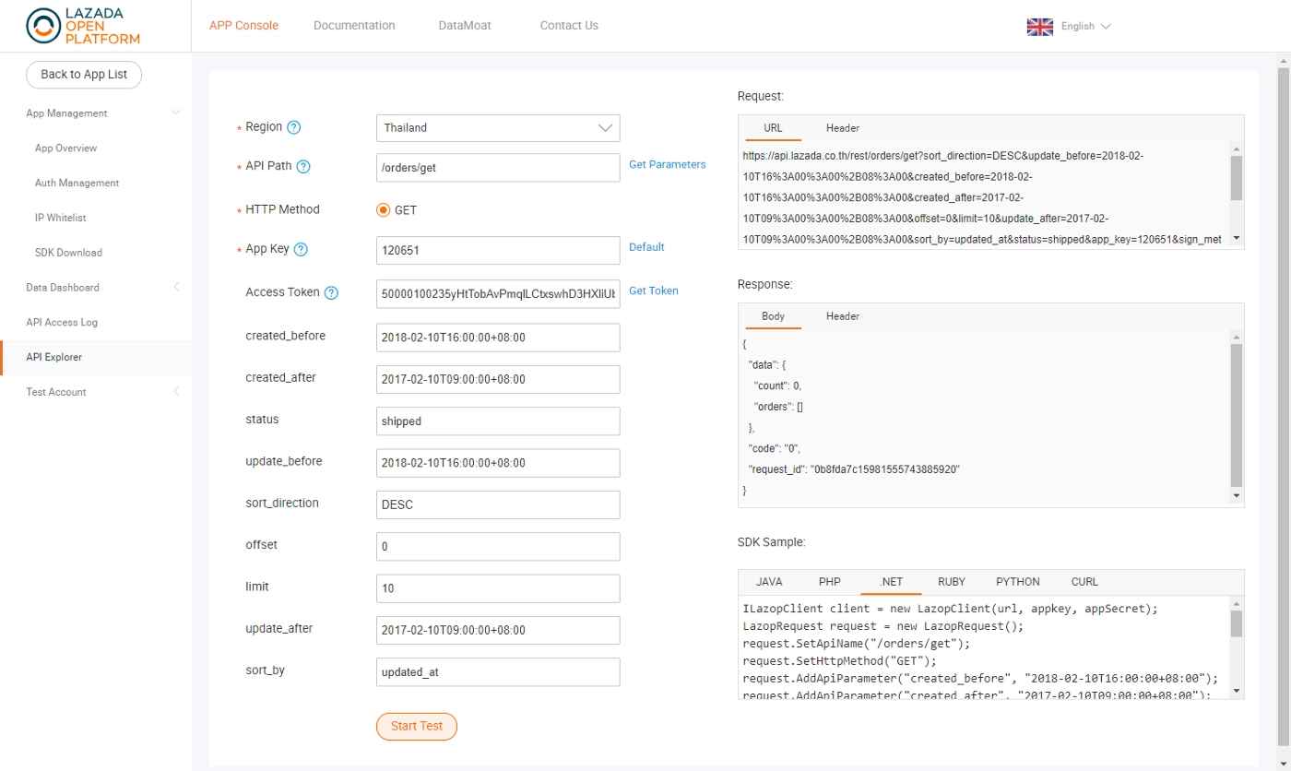Viewport: 1291px width, 771px height.
Task: Click the limit input field
Action: [498, 588]
